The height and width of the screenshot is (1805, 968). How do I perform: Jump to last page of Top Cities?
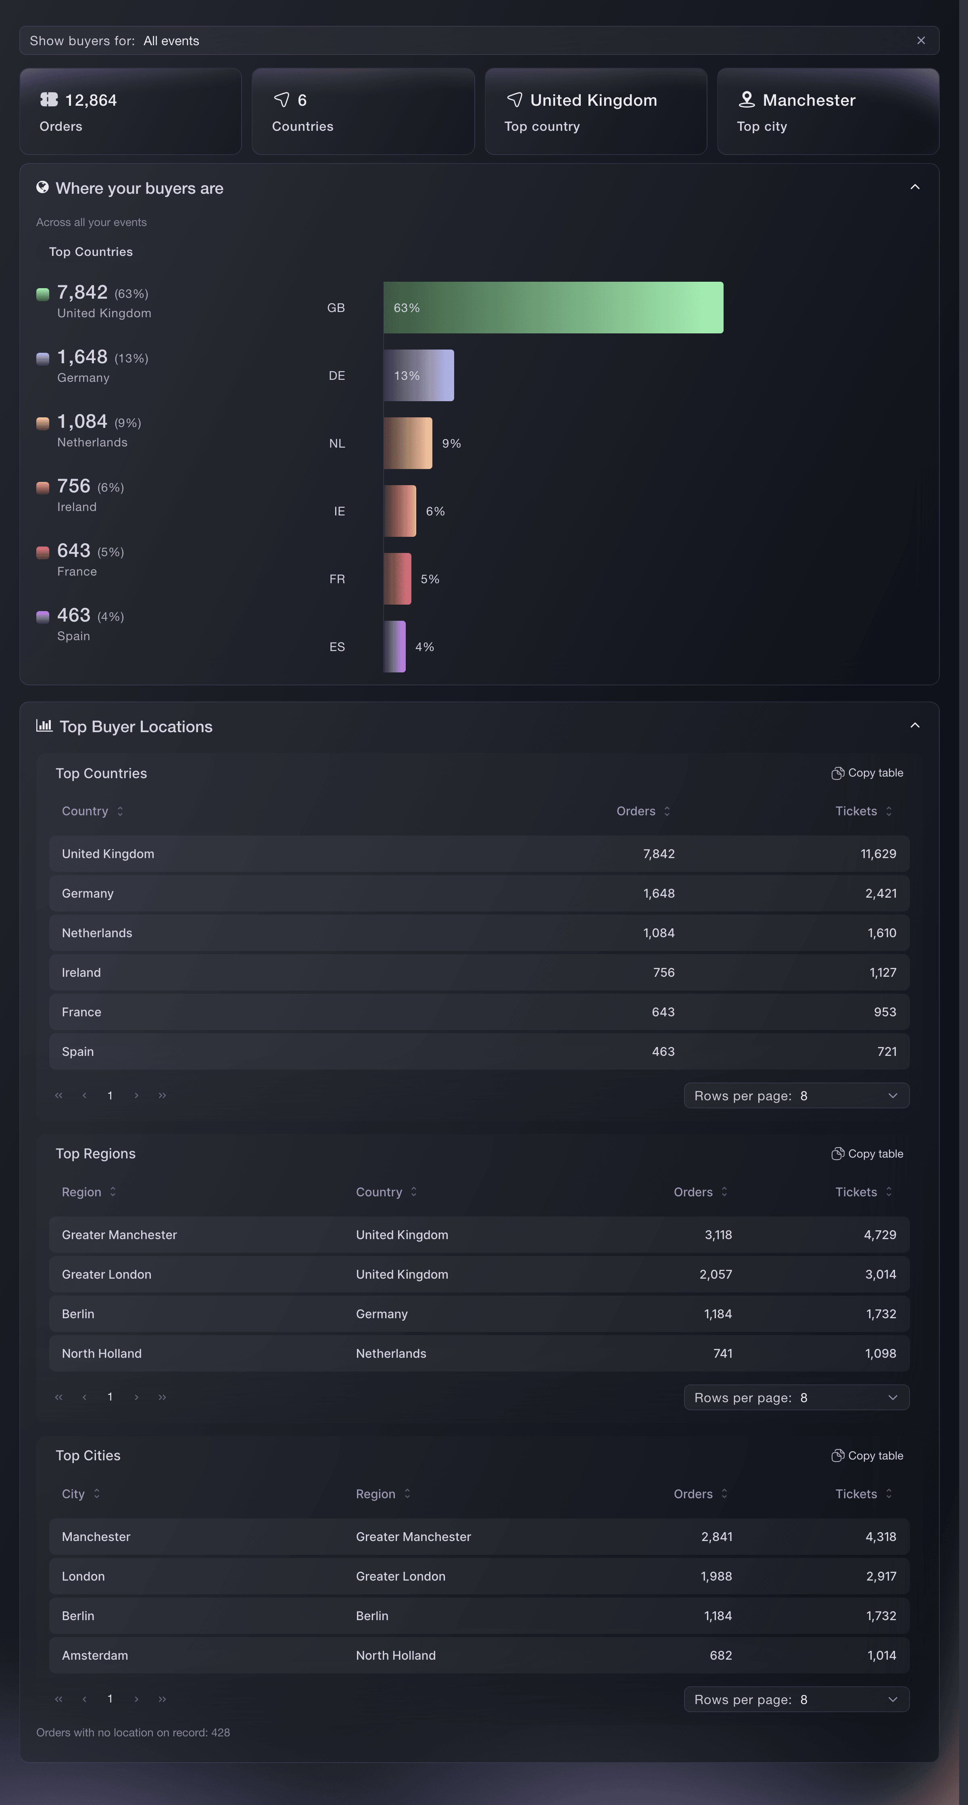coord(163,1698)
